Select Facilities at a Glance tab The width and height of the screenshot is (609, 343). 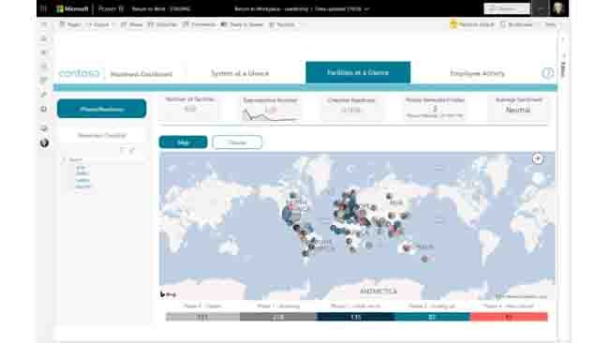(x=358, y=72)
